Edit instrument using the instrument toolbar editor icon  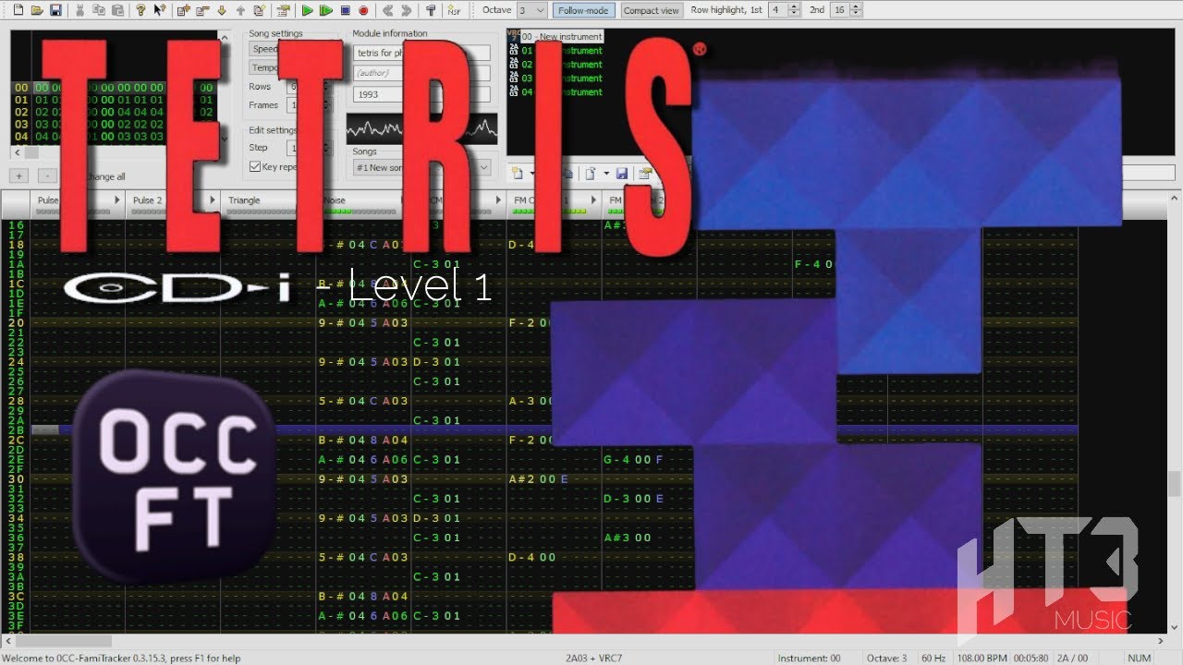click(x=644, y=173)
